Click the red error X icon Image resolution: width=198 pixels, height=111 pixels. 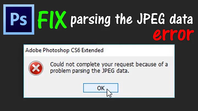36,68
